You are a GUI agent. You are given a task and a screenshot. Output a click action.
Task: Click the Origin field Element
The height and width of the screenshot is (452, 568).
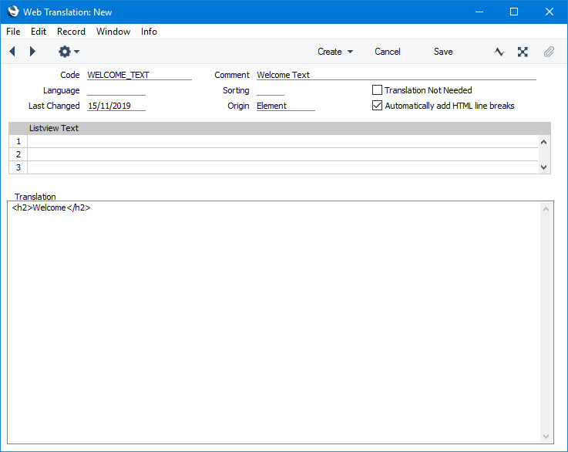click(x=285, y=106)
